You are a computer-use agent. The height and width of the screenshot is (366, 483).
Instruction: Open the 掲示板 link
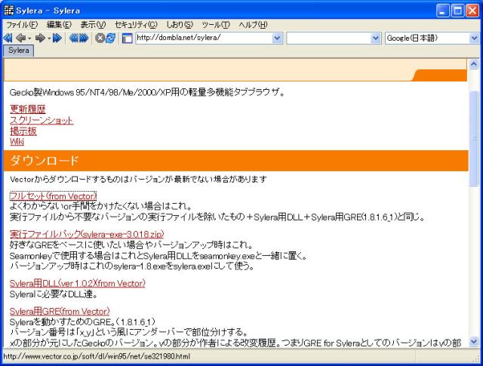(x=23, y=131)
